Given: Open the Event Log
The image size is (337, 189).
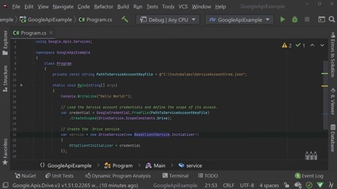Looking at the screenshot, I should (309, 176).
